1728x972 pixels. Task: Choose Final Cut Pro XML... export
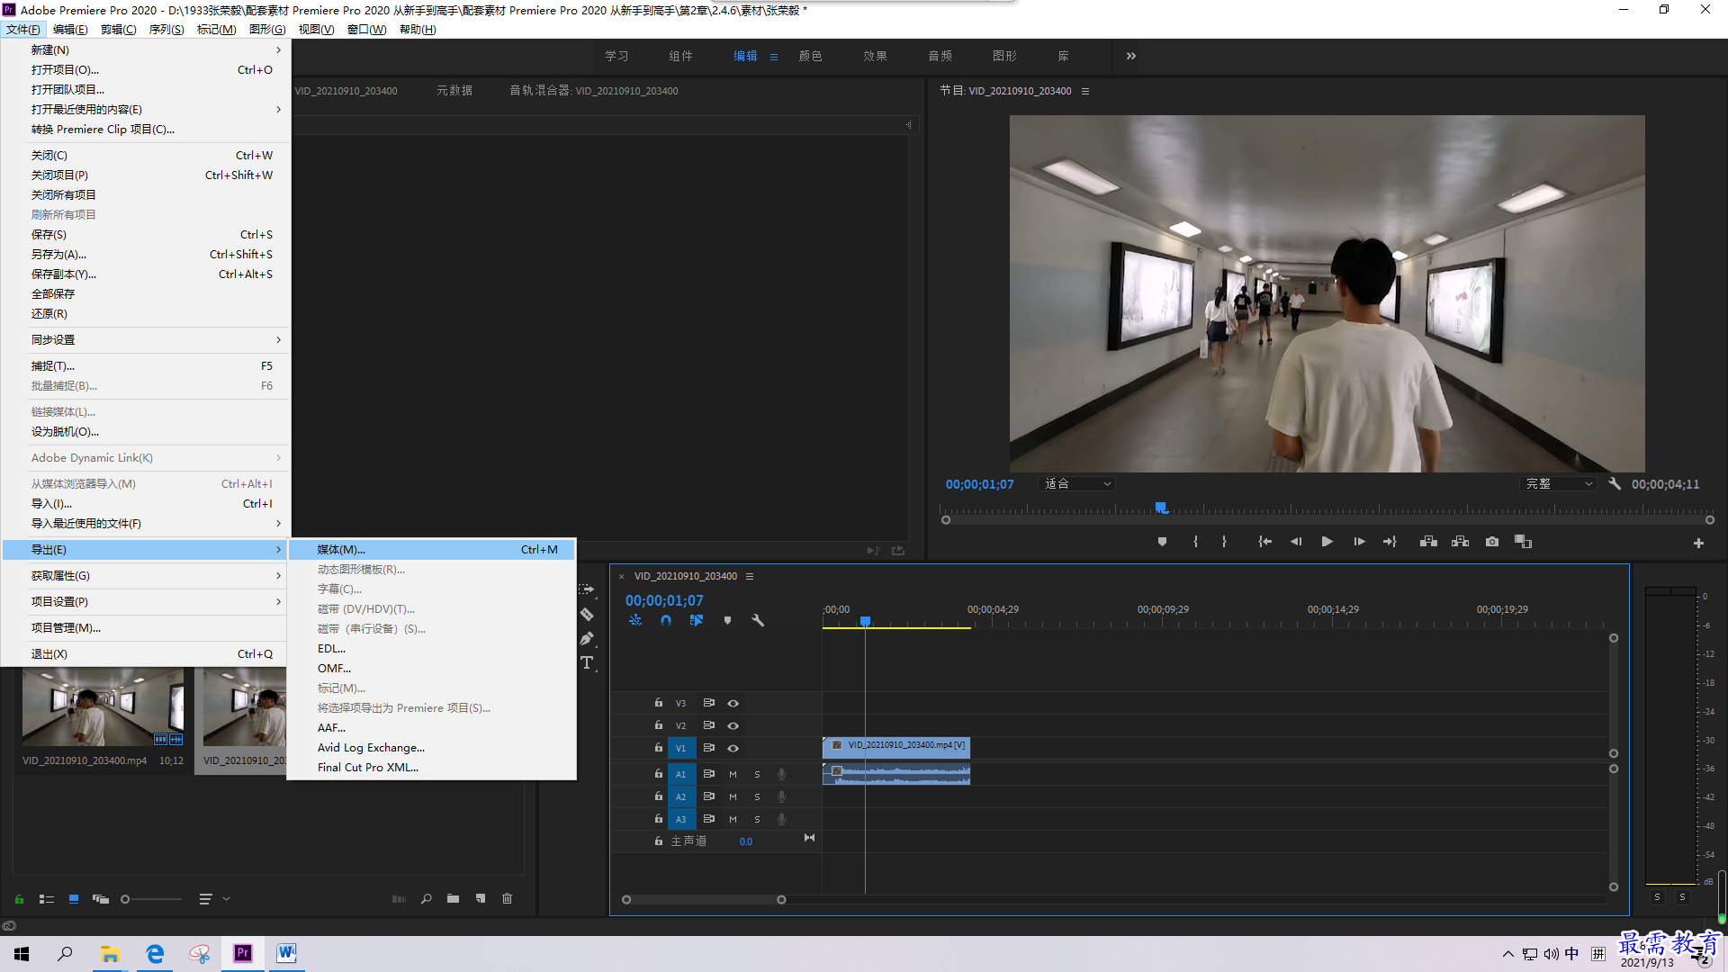(432, 767)
